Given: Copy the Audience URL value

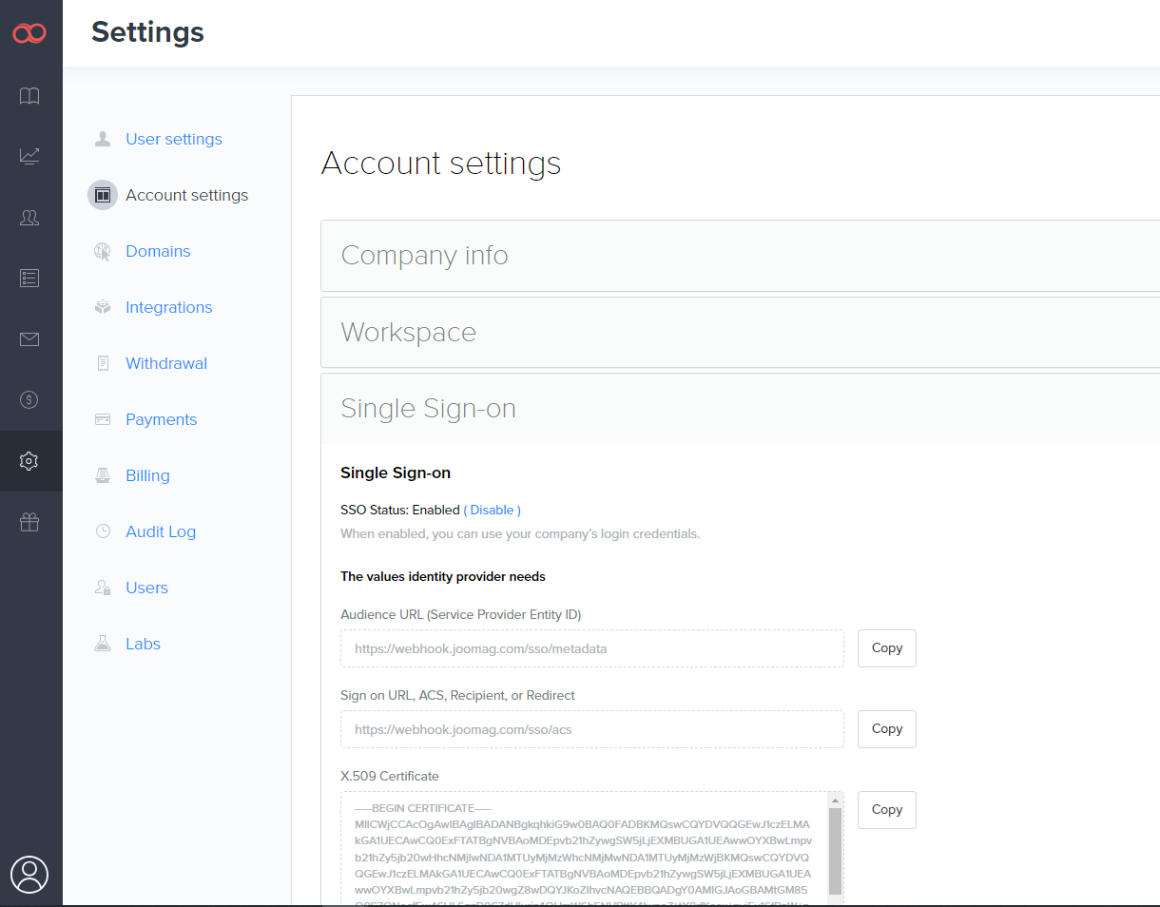Looking at the screenshot, I should pyautogui.click(x=886, y=648).
